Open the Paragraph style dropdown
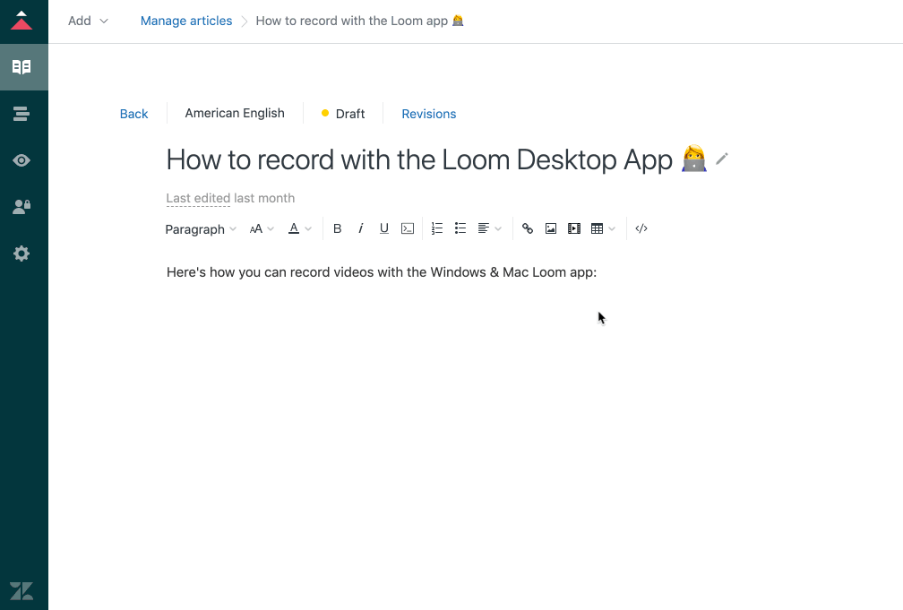The height and width of the screenshot is (610, 903). tap(201, 229)
